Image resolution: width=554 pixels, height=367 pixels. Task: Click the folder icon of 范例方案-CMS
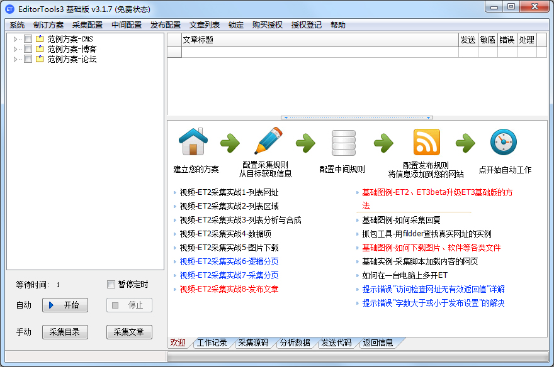40,39
